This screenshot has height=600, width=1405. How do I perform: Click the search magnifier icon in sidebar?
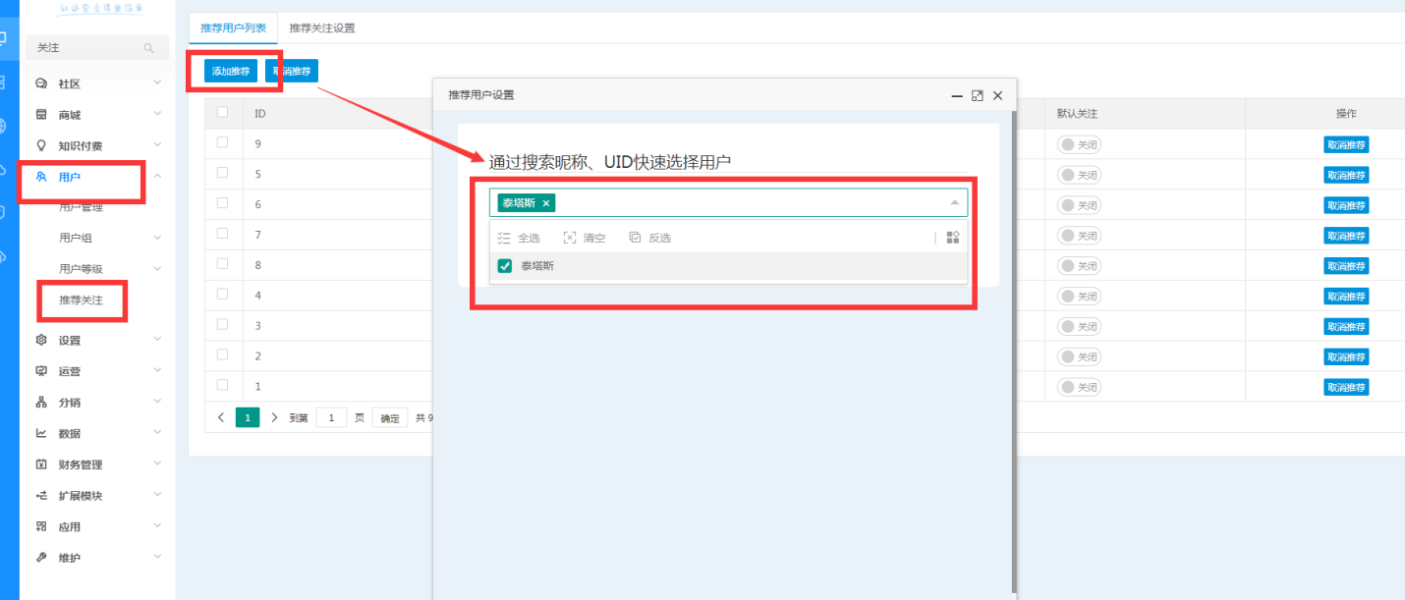coord(149,48)
